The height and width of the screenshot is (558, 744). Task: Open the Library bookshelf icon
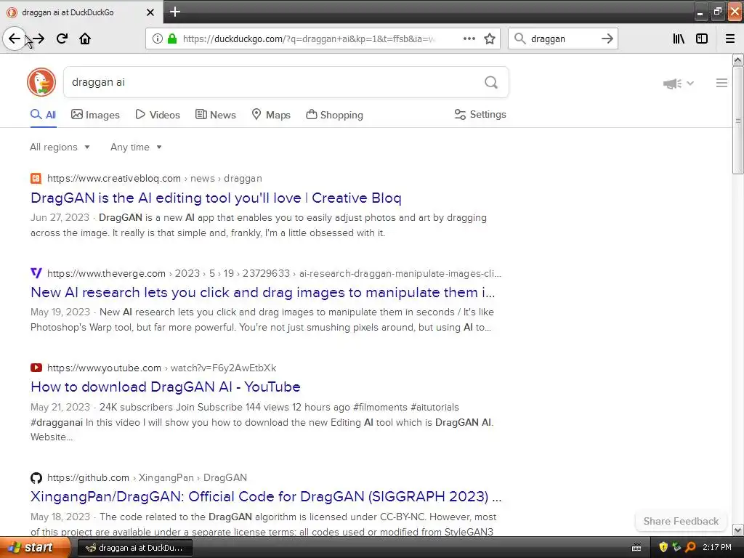pyautogui.click(x=679, y=39)
